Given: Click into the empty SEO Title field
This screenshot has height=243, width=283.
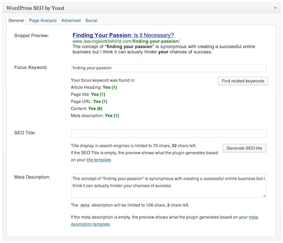Looking at the screenshot, I should point(169,134).
